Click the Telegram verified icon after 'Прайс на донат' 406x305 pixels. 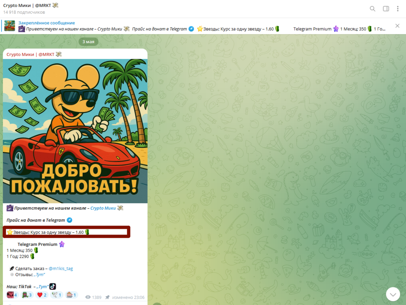click(69, 220)
